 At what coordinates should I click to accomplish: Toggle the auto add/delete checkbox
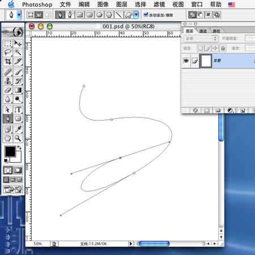[x=146, y=15]
